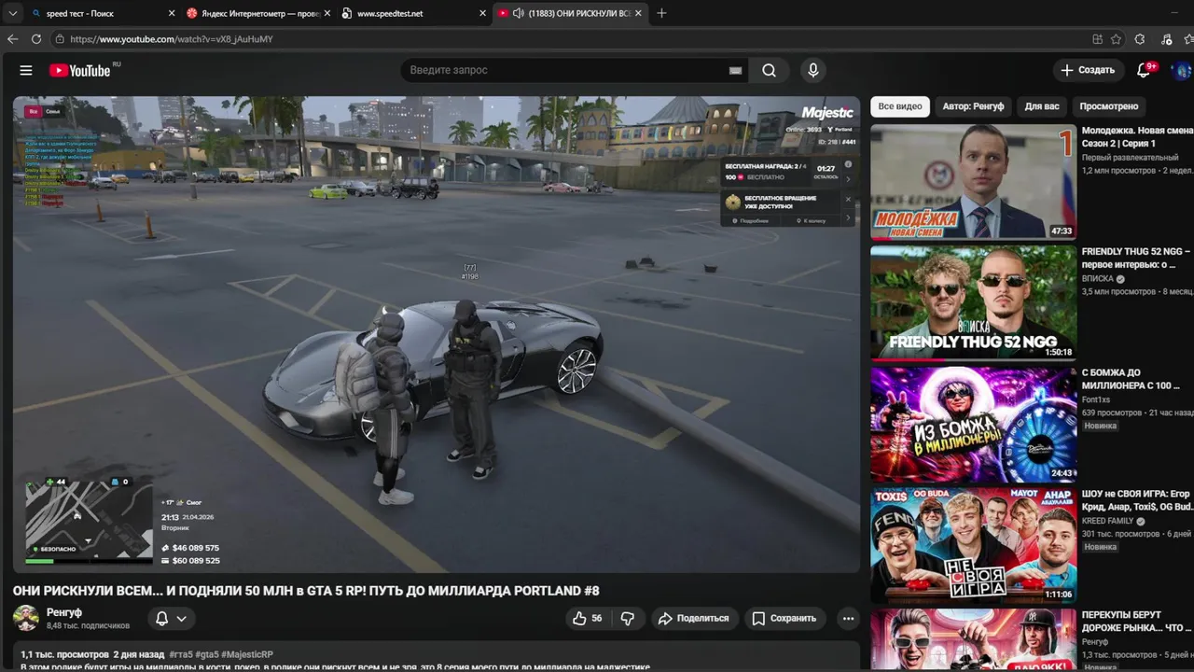Screen dimensions: 1194x672
Task: Select the 'Все видео' filter chip
Action: pos(900,106)
